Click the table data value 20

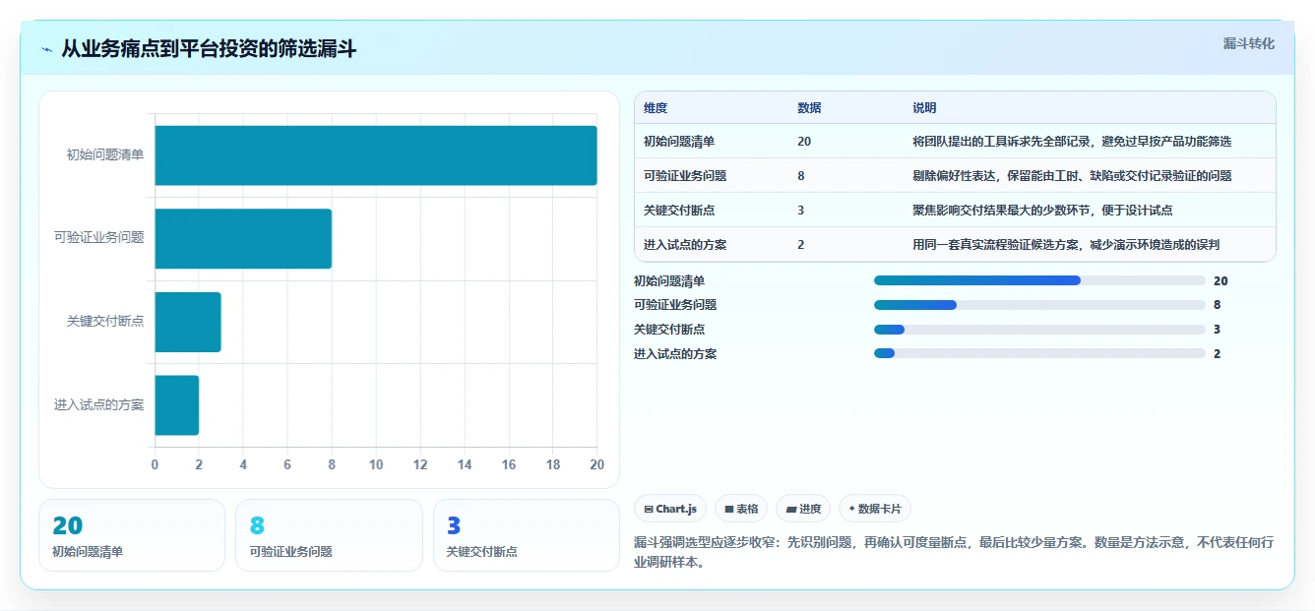click(804, 142)
